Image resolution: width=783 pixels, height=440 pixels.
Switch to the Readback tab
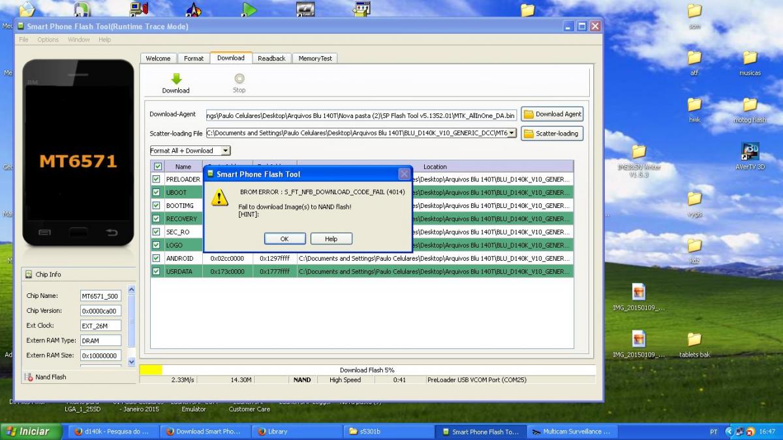point(271,59)
